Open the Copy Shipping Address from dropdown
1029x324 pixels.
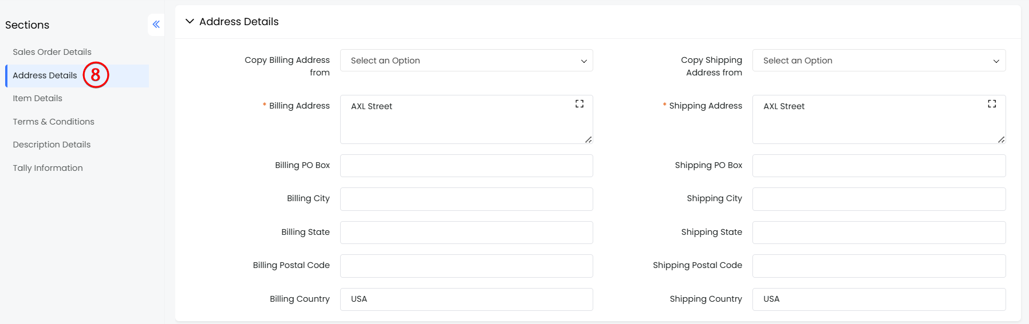[878, 61]
